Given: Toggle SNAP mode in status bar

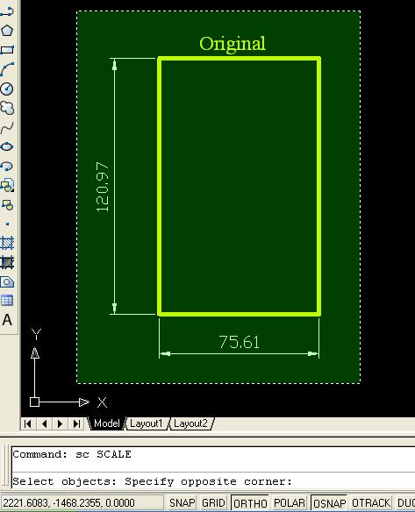Looking at the screenshot, I should pyautogui.click(x=182, y=503).
